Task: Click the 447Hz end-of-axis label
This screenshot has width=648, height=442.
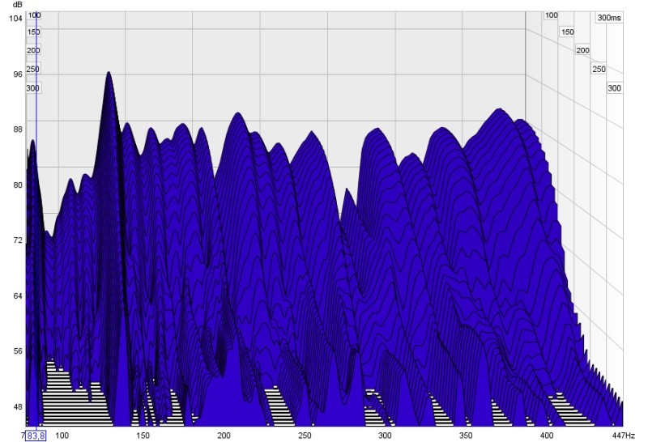Action: pyautogui.click(x=624, y=436)
